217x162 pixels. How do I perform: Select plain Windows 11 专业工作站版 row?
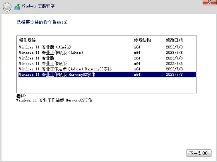pyautogui.click(x=107, y=63)
